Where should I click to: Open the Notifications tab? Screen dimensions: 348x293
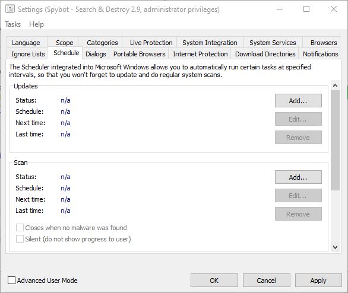point(320,54)
